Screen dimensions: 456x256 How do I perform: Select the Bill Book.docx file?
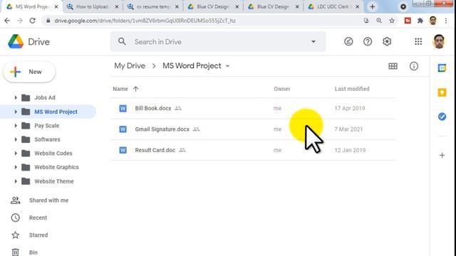252,108
